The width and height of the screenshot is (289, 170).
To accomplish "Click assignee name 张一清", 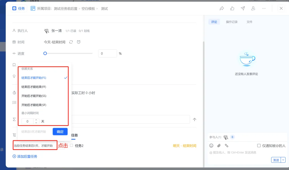I will [x=56, y=31].
